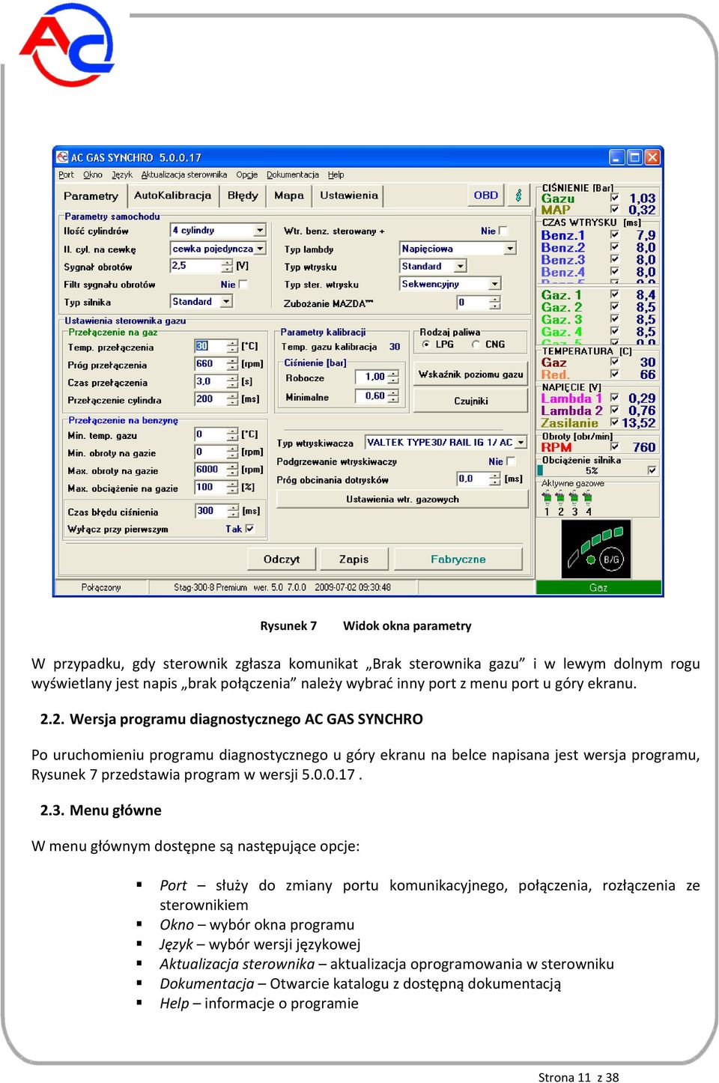Open the Port menu

(66, 175)
